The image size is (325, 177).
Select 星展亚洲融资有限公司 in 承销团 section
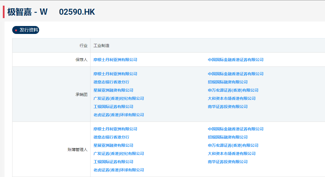(113, 90)
